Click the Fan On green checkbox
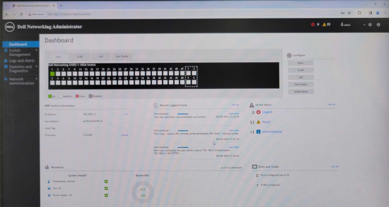 [x=106, y=188]
